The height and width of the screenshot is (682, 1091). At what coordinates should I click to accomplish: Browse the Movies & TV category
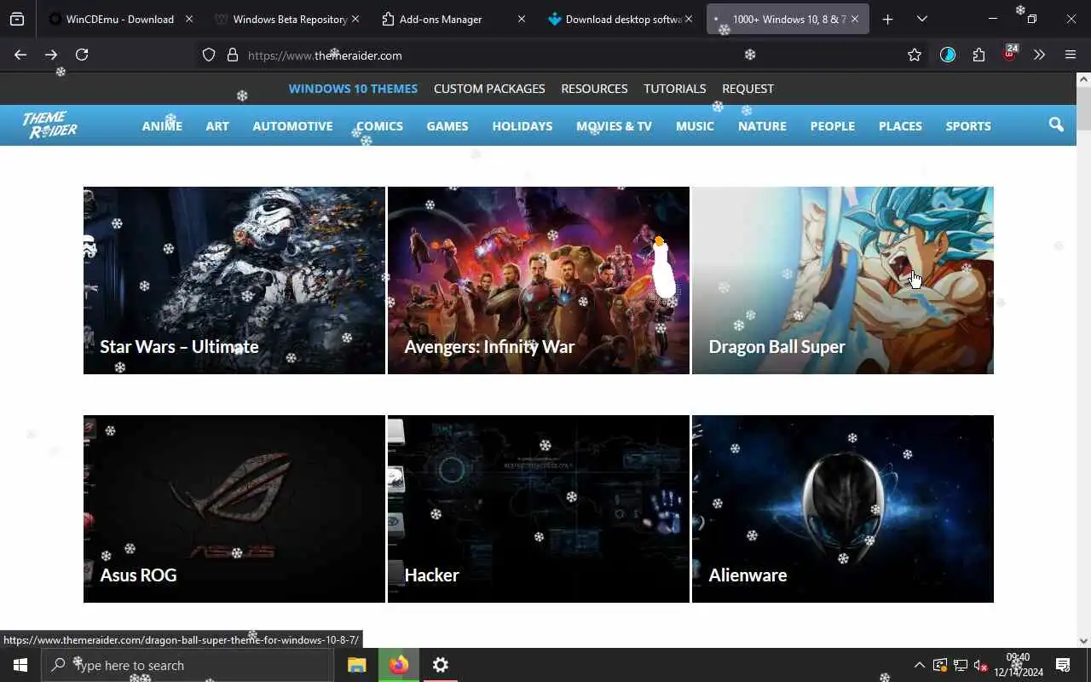(x=614, y=126)
